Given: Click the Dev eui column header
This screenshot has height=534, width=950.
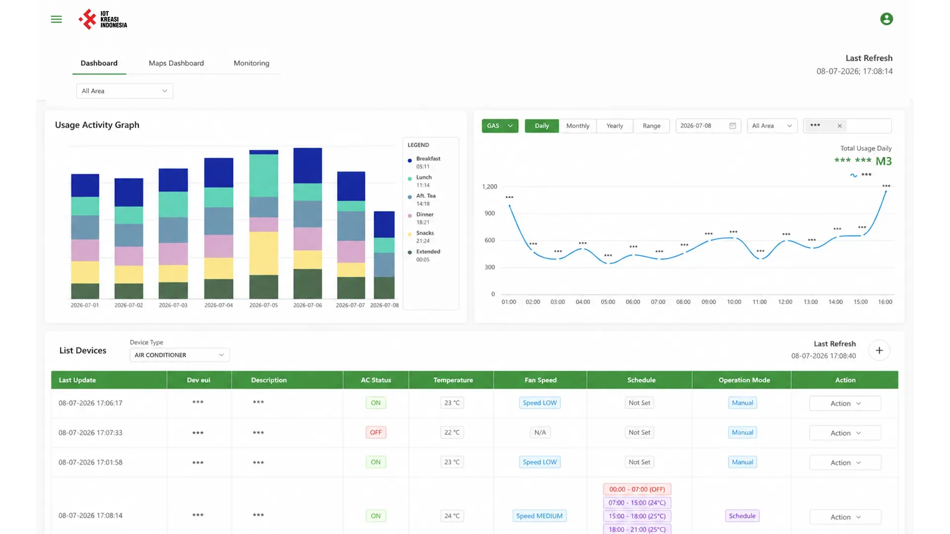Looking at the screenshot, I should (198, 380).
